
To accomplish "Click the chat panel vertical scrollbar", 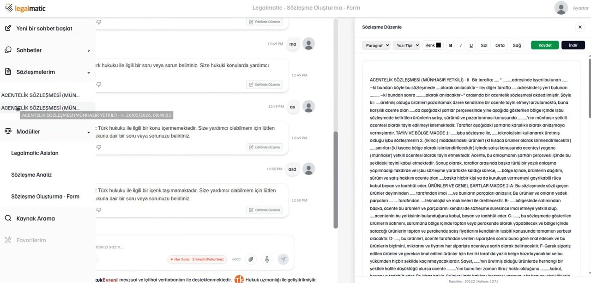I will 336,180.
